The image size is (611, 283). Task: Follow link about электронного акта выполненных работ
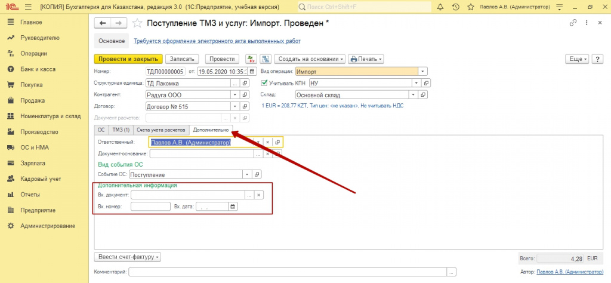coord(217,41)
